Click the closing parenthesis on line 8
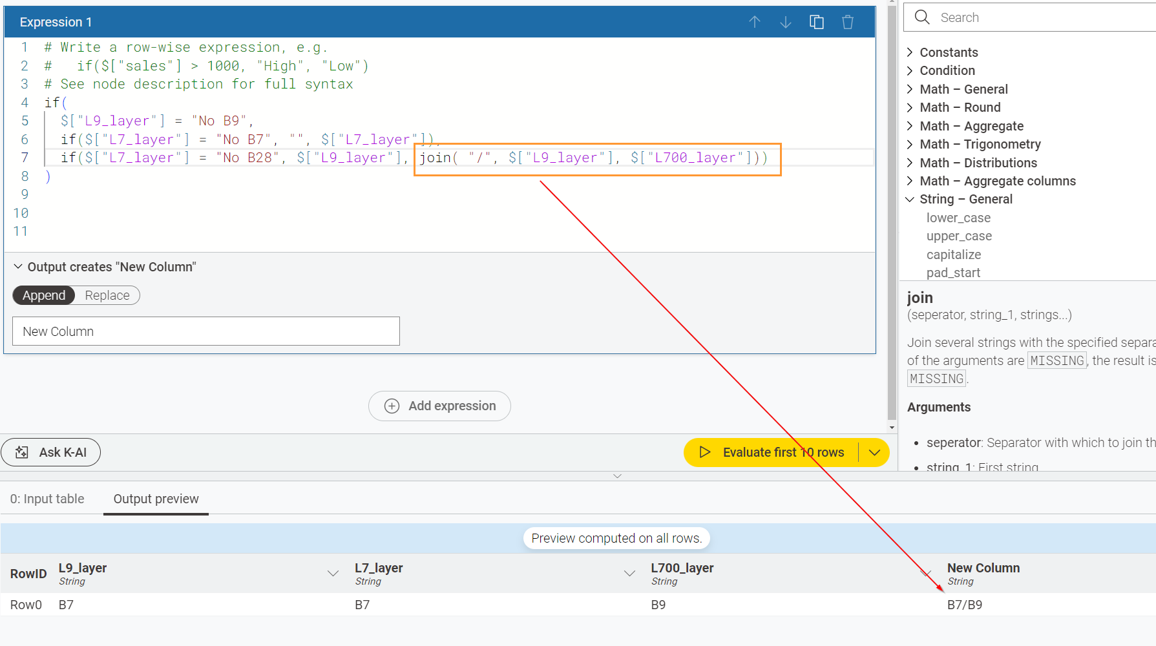 pos(48,176)
